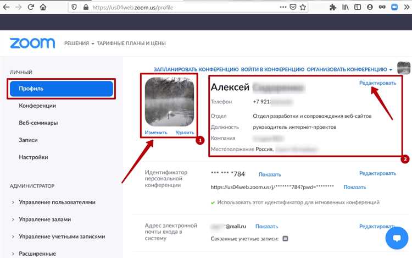The image size is (412, 258).
Task: Click ВОЙТИ В КОНФЕРЕНЦИЮ link
Action: click(x=272, y=69)
